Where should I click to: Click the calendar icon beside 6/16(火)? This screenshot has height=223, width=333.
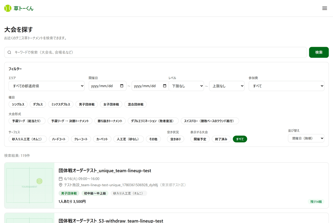pyautogui.click(x=60, y=179)
